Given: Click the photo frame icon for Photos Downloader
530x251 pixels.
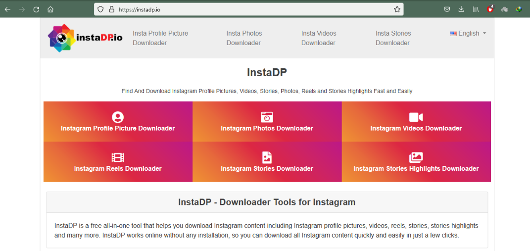Looking at the screenshot, I should tap(267, 117).
